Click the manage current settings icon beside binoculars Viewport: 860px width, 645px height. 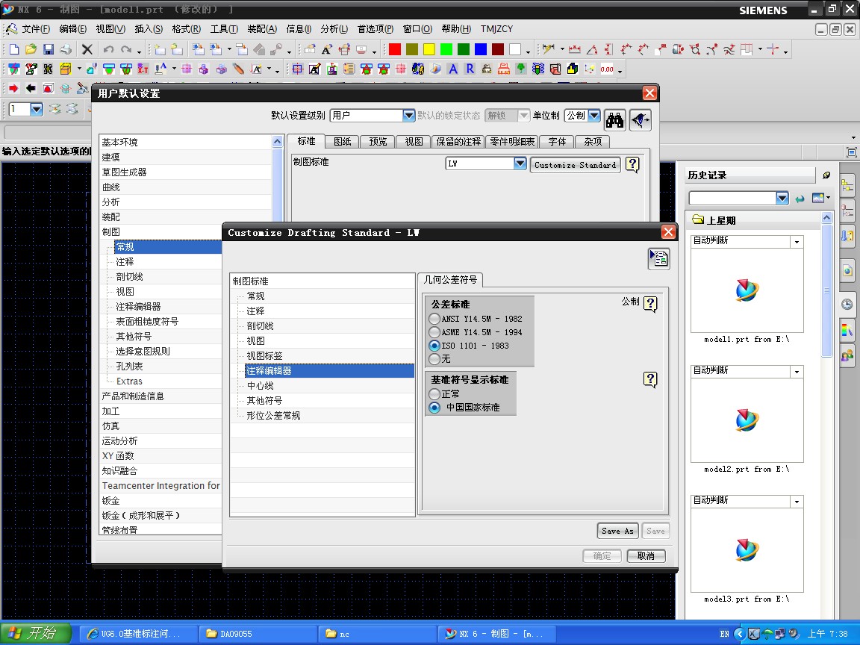coord(640,119)
